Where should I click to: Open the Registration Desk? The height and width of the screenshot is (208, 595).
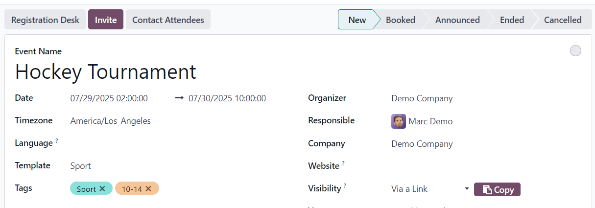(x=45, y=20)
